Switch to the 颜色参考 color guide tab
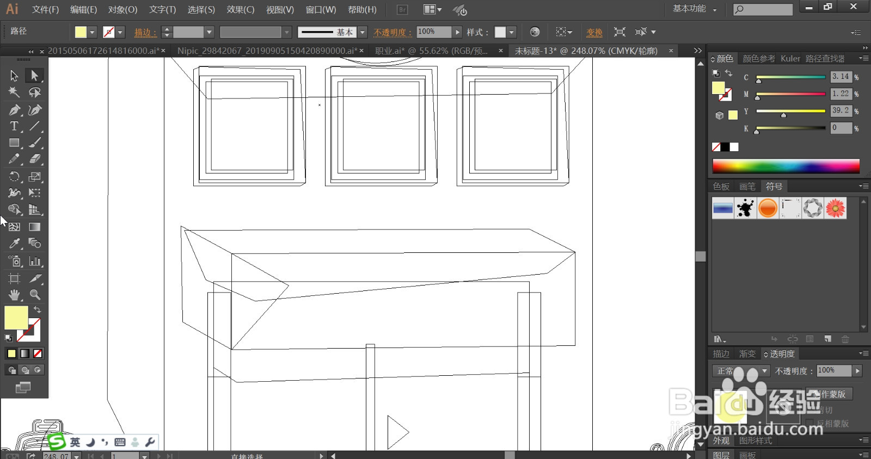Viewport: 871px width, 459px height. 759,59
